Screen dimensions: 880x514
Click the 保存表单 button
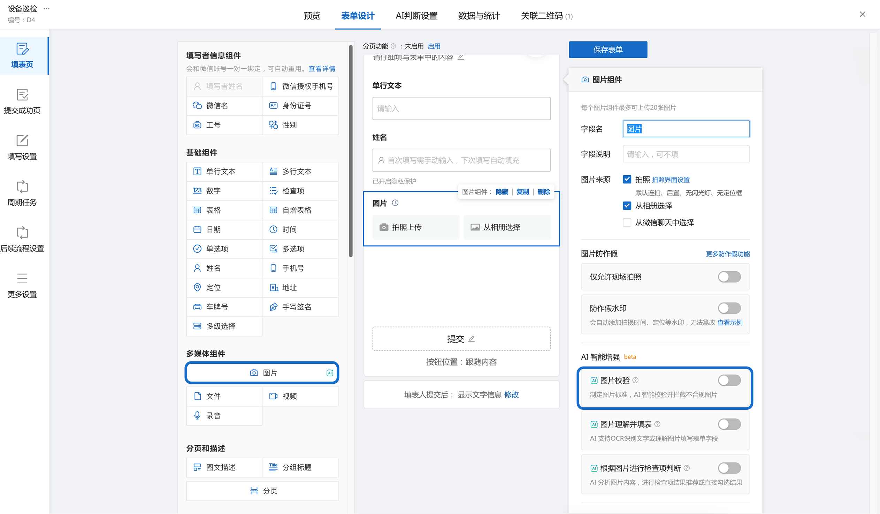click(x=608, y=49)
